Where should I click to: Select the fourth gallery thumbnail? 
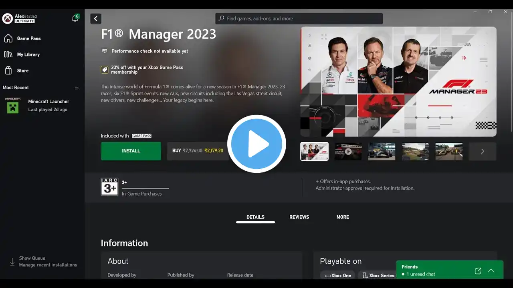click(416, 152)
